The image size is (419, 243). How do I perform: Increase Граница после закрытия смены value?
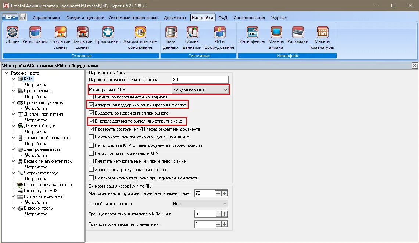[225, 224]
